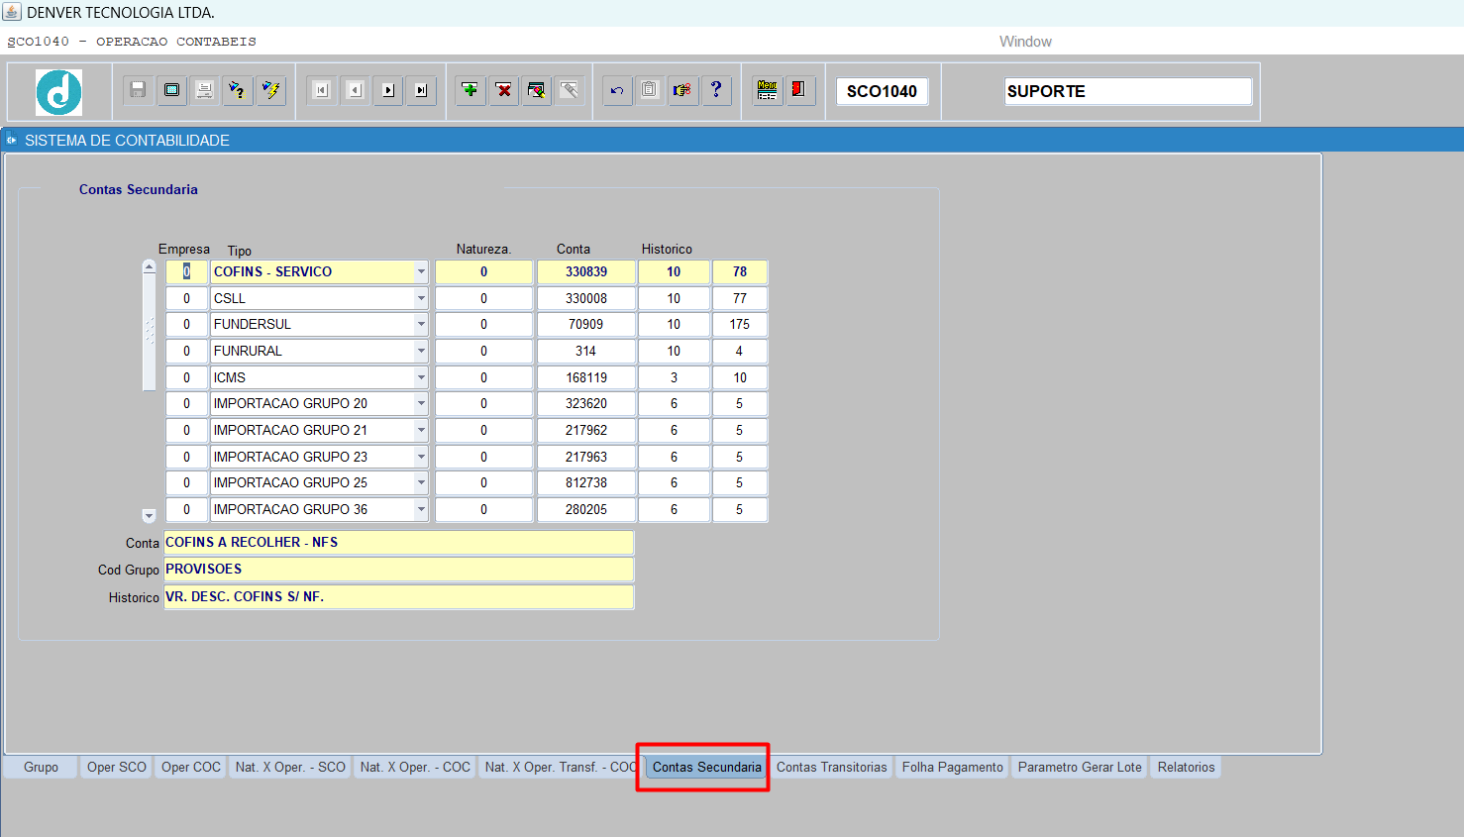The width and height of the screenshot is (1464, 837).
Task: Click the screen capture toolbar icon
Action: 171,90
